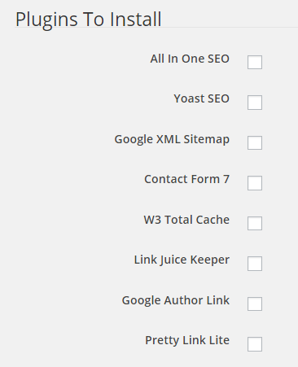Image resolution: width=298 pixels, height=367 pixels.
Task: Check the All In One SEO checkbox
Action: [255, 62]
